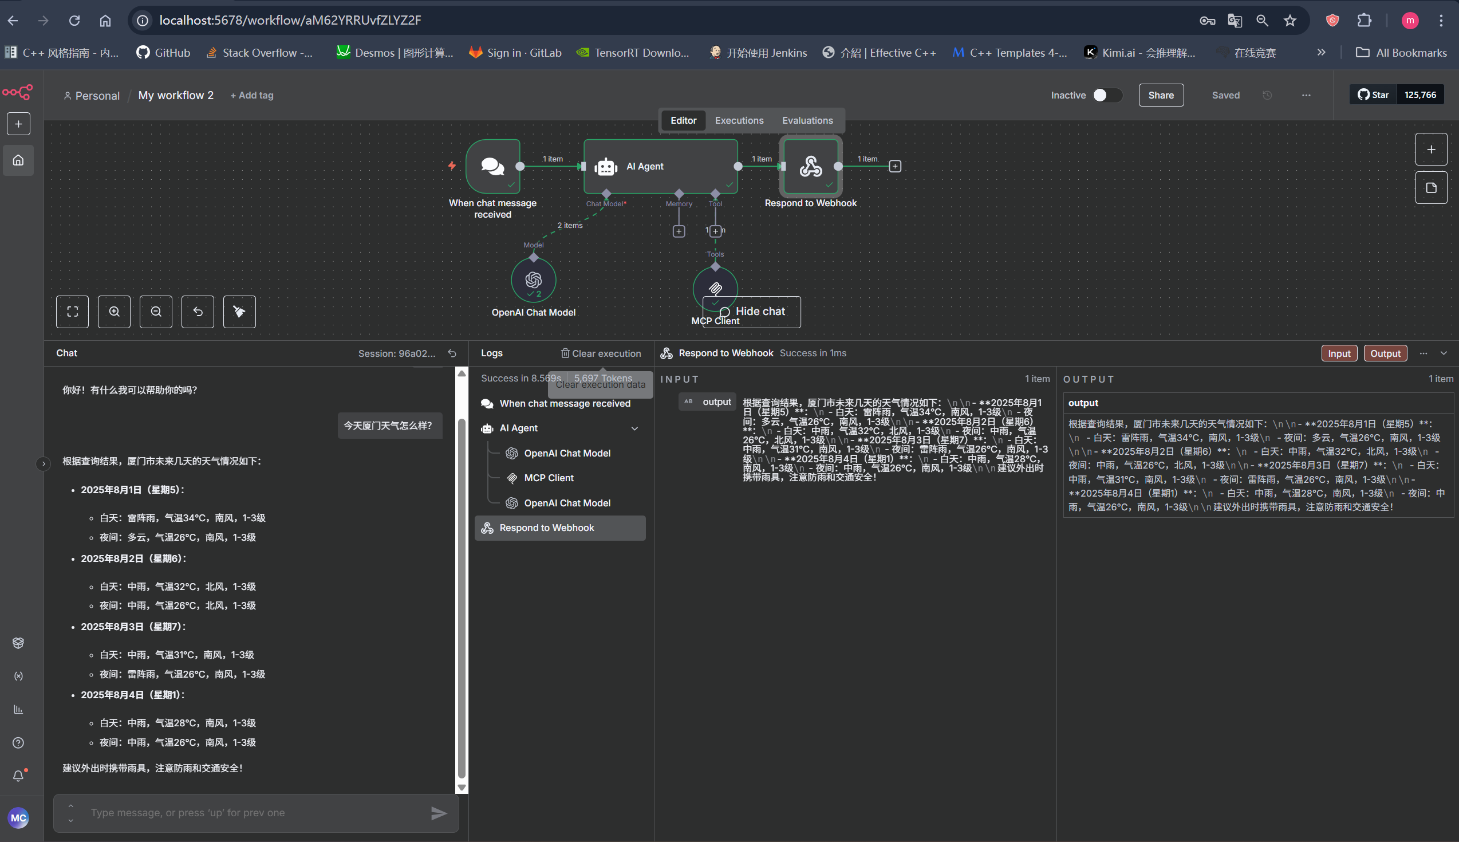Image resolution: width=1459 pixels, height=842 pixels.
Task: Click the Hide chat button
Action: pos(751,312)
